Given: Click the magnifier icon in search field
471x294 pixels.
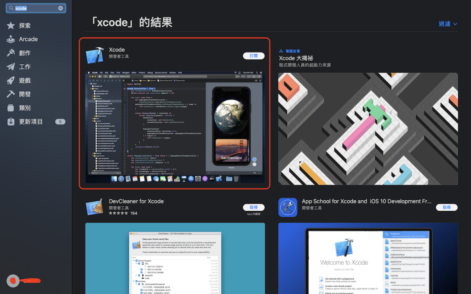Looking at the screenshot, I should (x=11, y=8).
